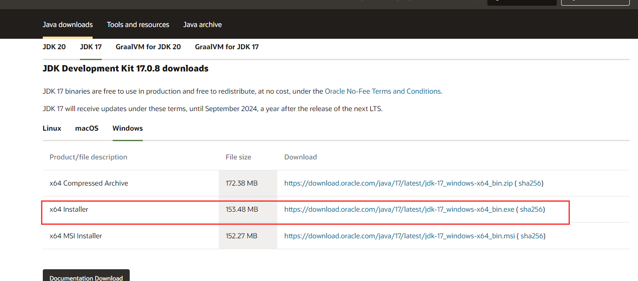Open the Java archive tab

(x=203, y=25)
